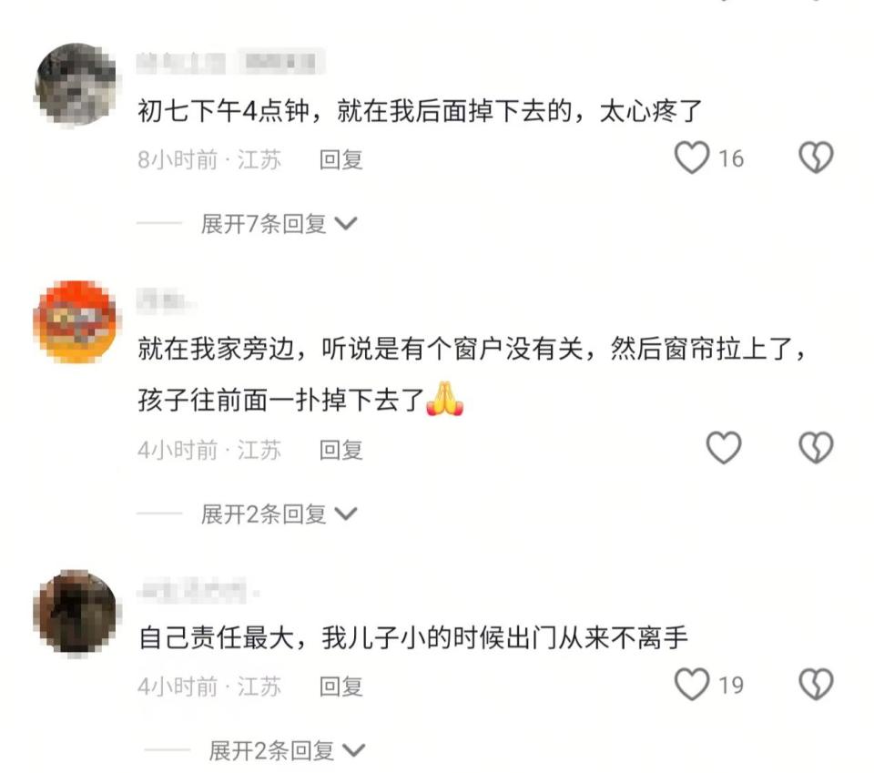Select comment text 自己责任最大
This screenshot has width=874, height=773.
point(217,637)
